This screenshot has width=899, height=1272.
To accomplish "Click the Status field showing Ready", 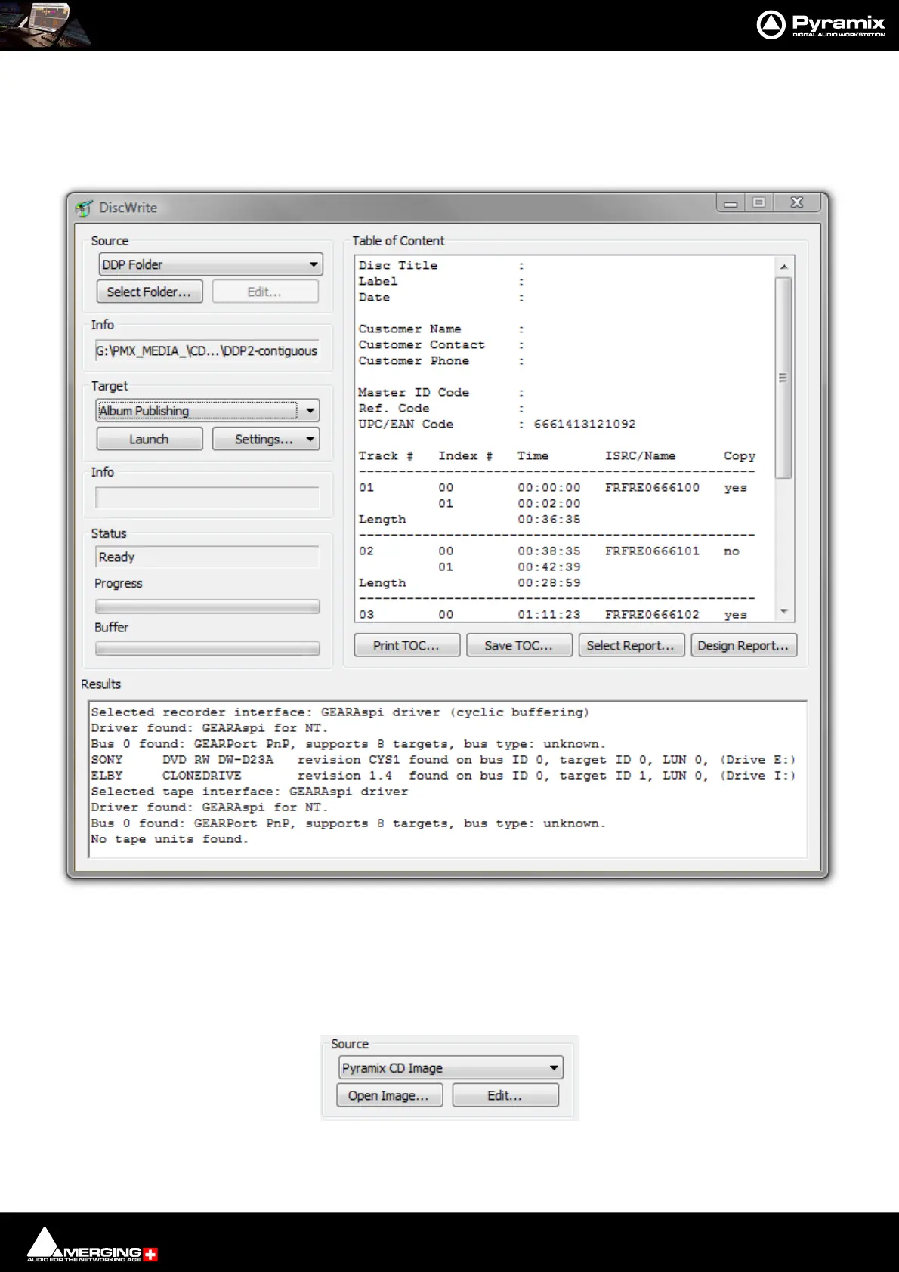I will (207, 557).
